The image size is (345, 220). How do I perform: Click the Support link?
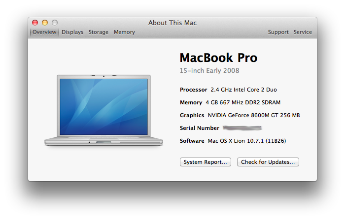tap(278, 32)
